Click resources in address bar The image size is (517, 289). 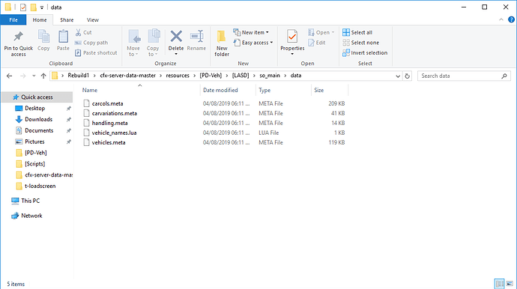point(178,76)
